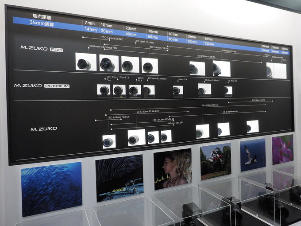Click the ED 12-40mm F2.8 PRO label

(x=159, y=48)
